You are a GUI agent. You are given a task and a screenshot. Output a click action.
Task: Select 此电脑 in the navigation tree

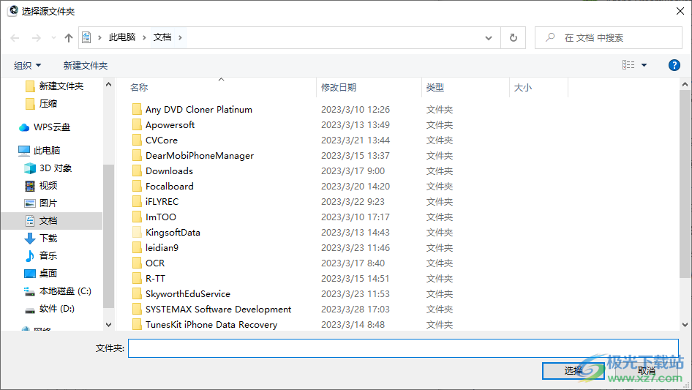46,151
